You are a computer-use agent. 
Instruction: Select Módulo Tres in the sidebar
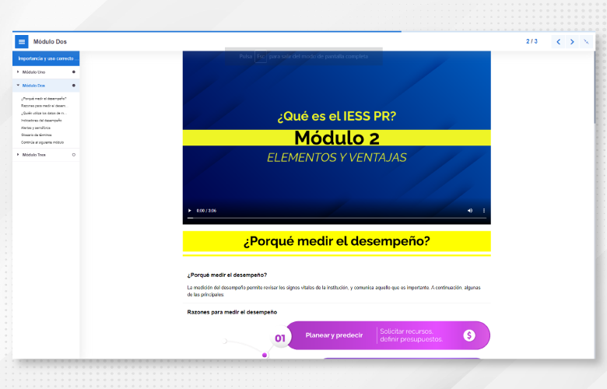click(x=33, y=155)
